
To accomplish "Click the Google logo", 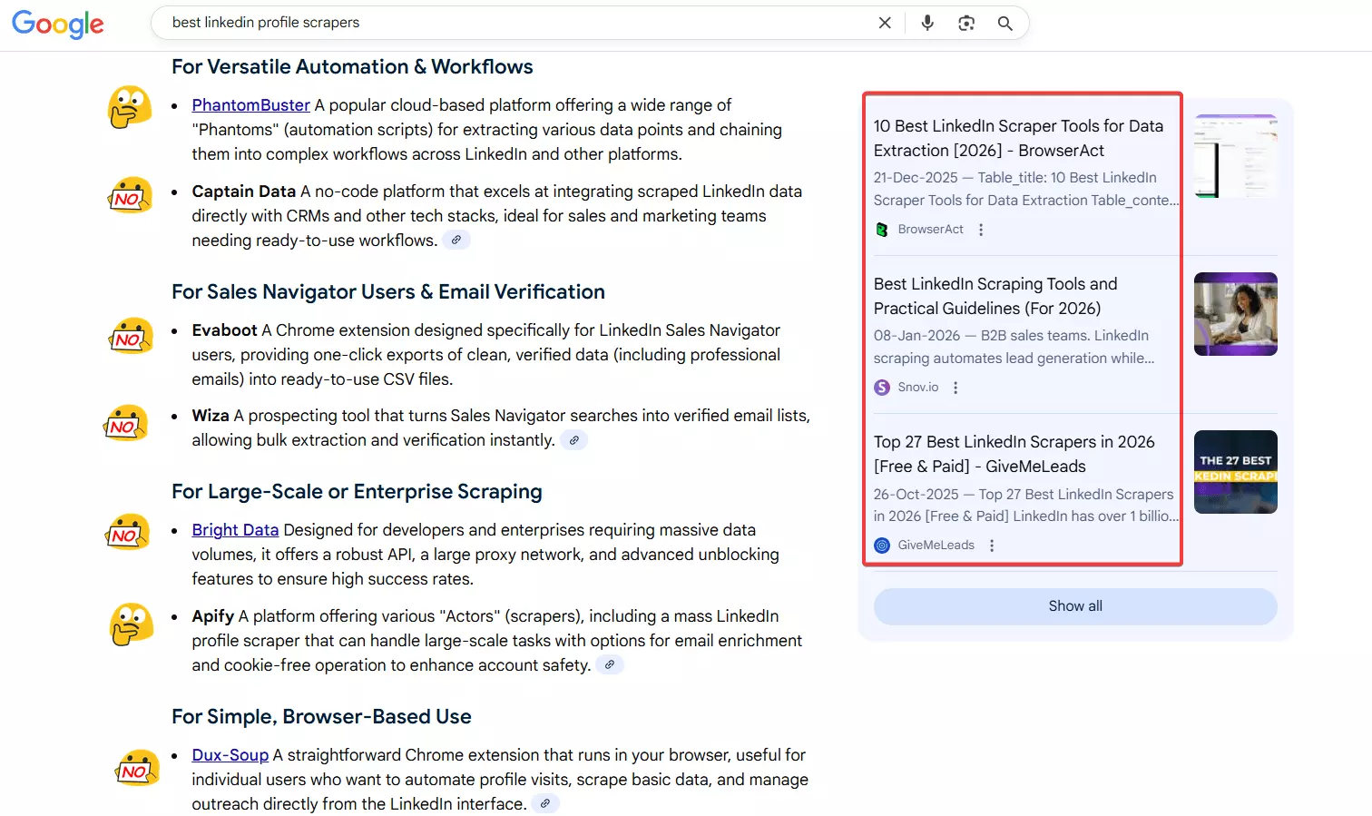I will (x=58, y=24).
